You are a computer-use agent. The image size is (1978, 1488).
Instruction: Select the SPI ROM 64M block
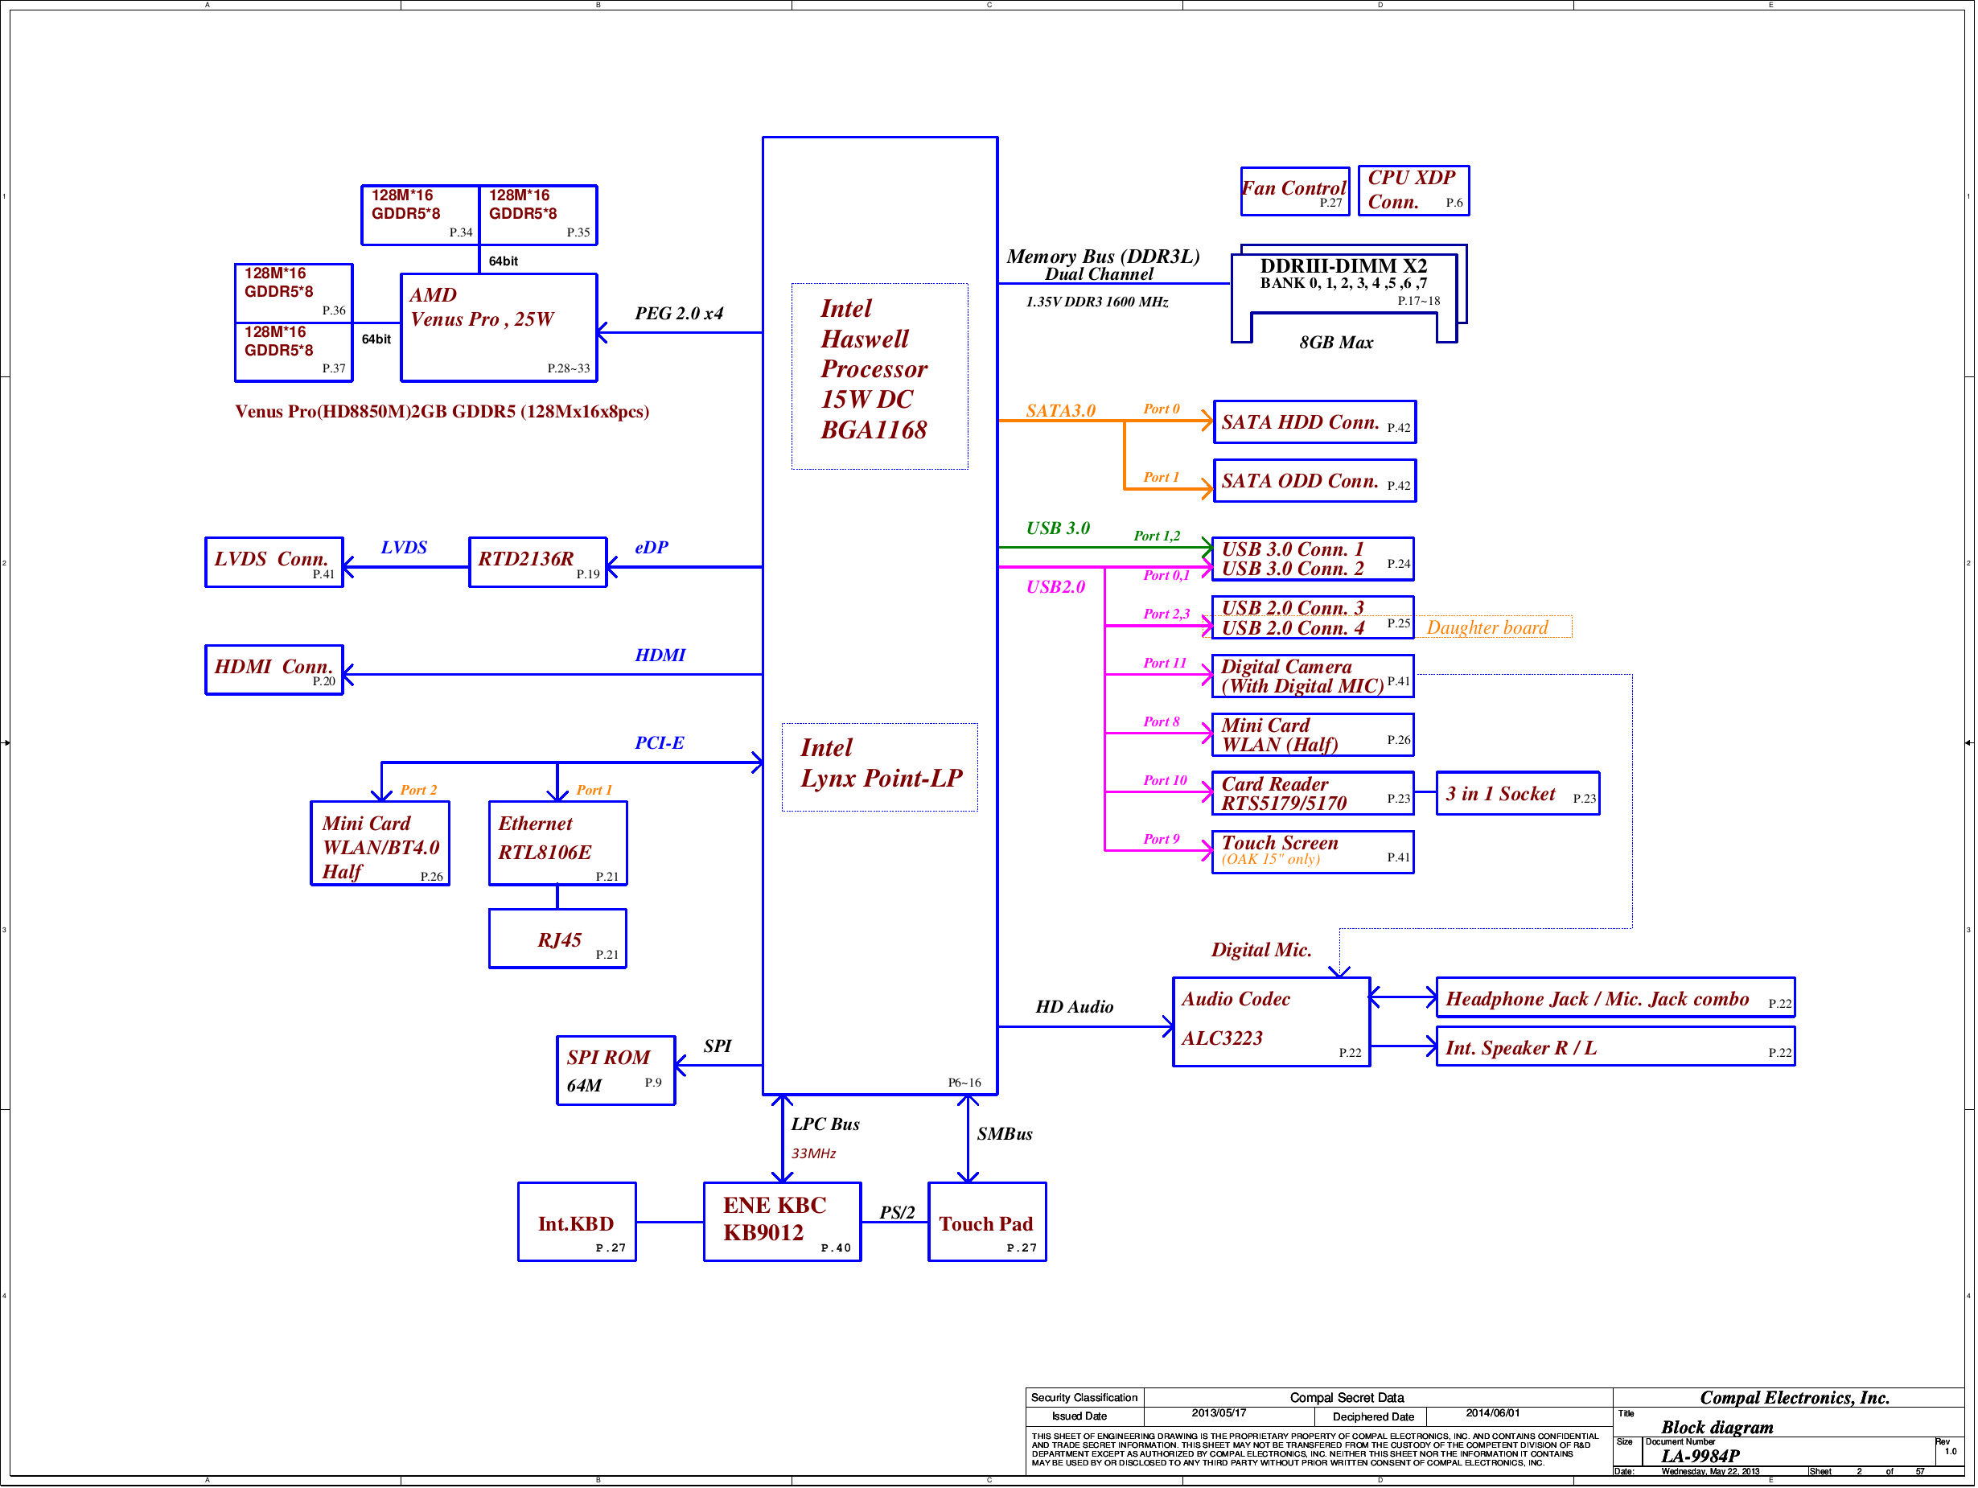[616, 1071]
